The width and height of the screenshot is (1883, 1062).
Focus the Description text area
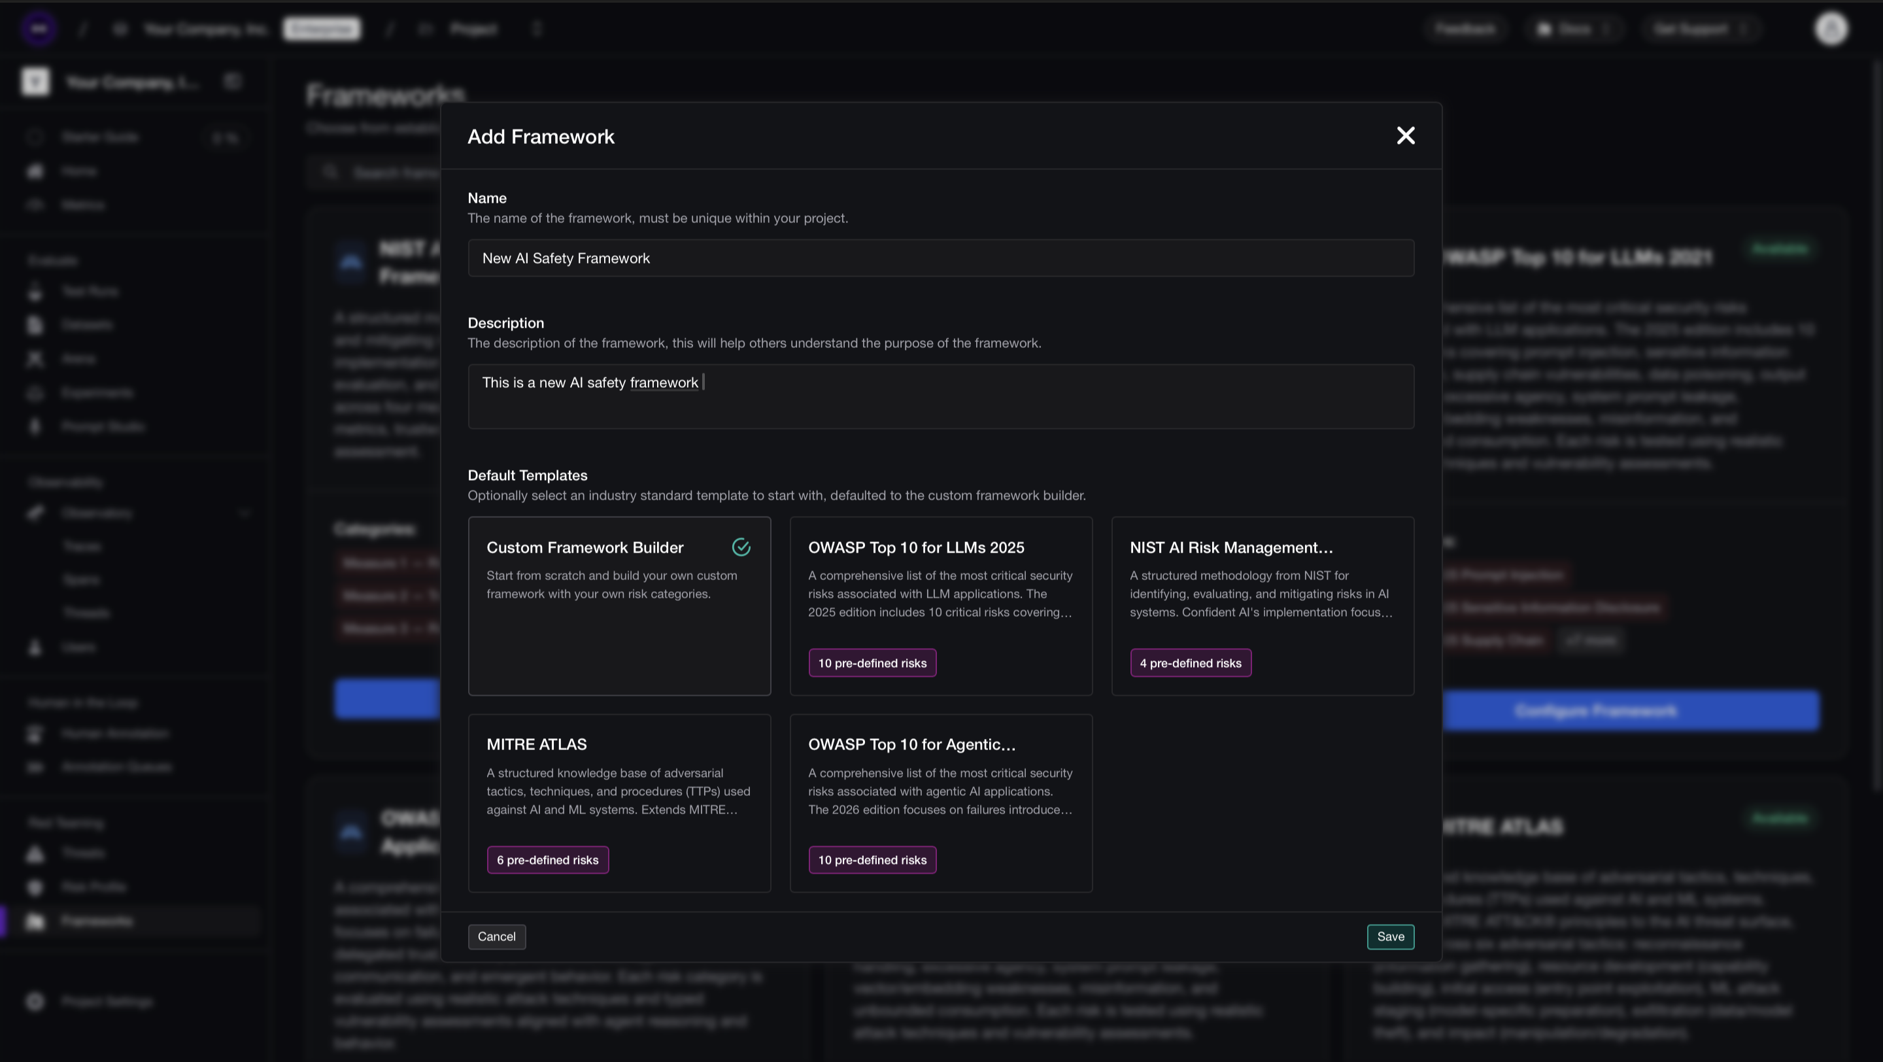point(941,396)
